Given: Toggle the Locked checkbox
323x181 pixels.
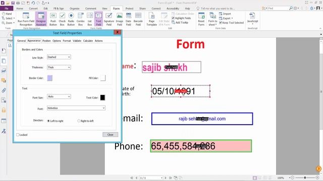Looking at the screenshot, I should (18, 135).
